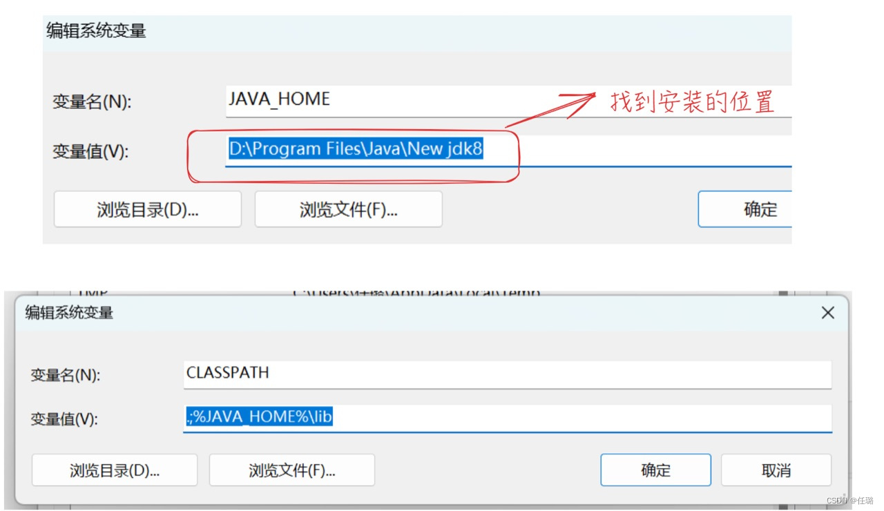The image size is (884, 511).
Task: Click the .;%JAVA_HOME%\lib value field
Action: (508, 418)
